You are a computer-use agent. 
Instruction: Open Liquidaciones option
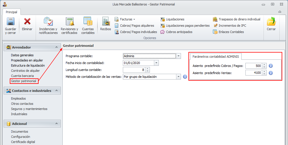(172, 19)
